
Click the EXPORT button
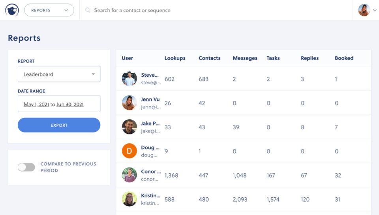coord(59,125)
